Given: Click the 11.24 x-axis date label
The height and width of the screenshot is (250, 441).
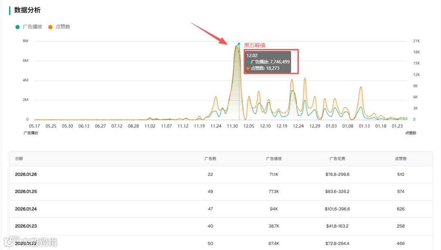Looking at the screenshot, I should pyautogui.click(x=216, y=126).
